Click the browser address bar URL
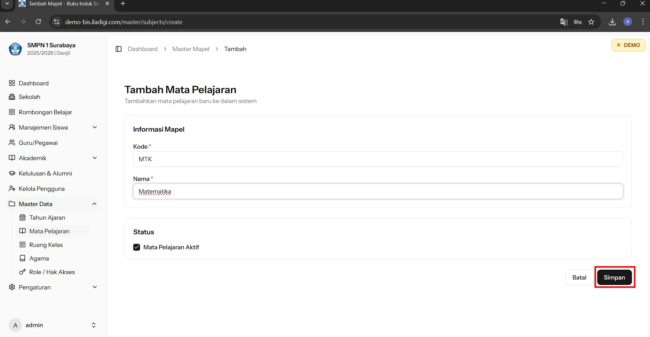This screenshot has height=337, width=650. [x=124, y=22]
